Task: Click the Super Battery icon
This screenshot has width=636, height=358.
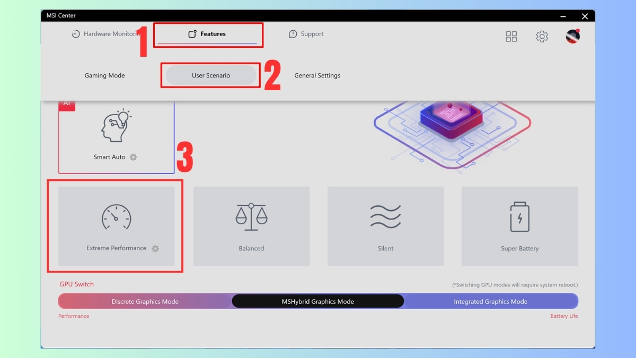Action: click(519, 216)
